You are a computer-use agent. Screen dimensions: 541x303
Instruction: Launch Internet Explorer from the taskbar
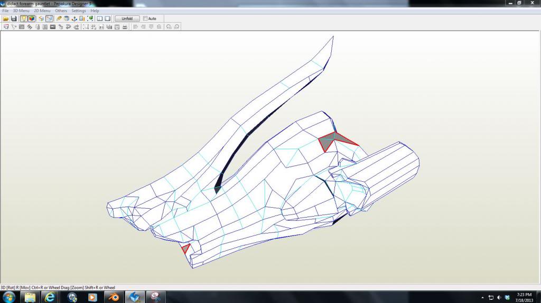[x=50, y=297]
